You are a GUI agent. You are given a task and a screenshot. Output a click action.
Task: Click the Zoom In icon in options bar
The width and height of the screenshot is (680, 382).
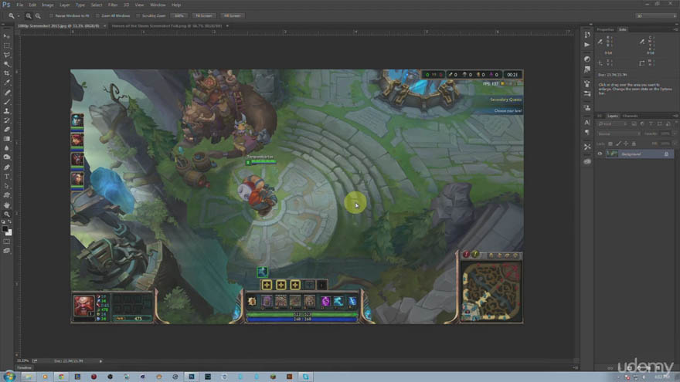29,16
